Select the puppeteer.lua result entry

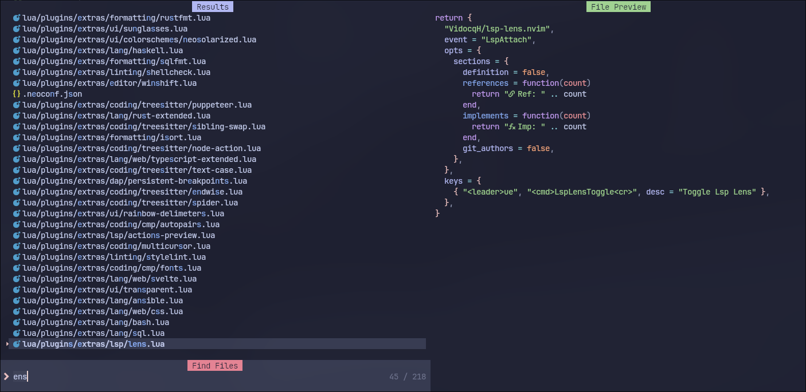point(136,105)
